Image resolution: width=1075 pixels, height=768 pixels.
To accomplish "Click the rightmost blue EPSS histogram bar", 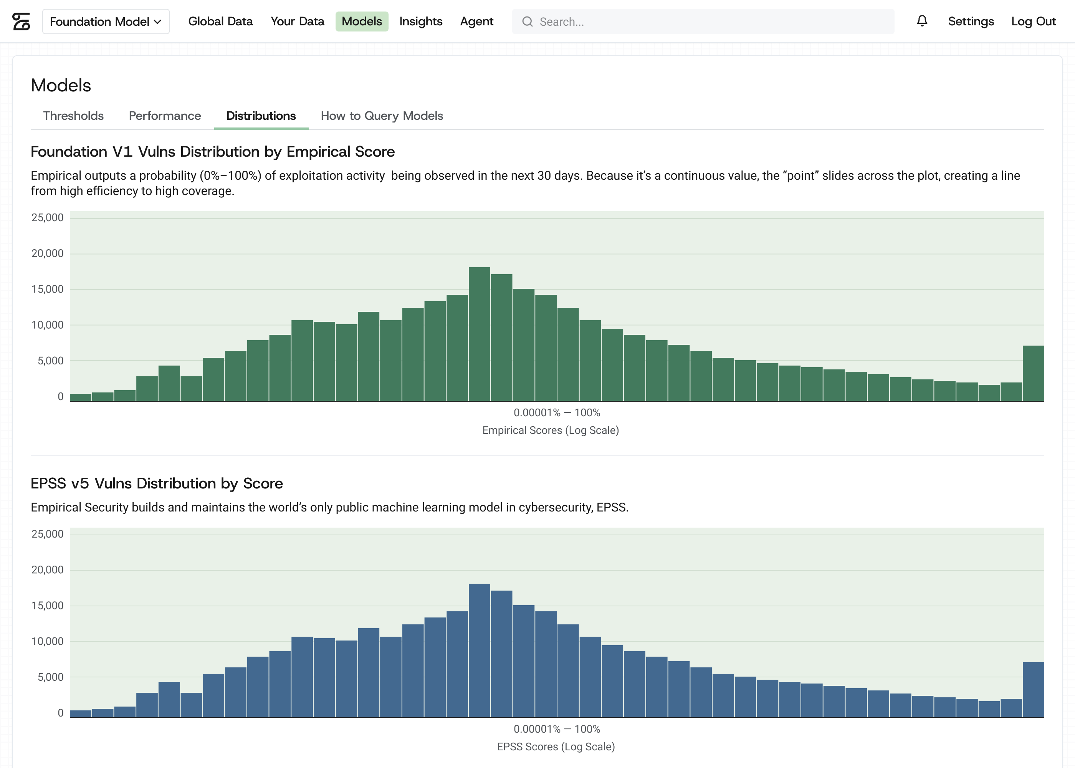I will point(1034,690).
